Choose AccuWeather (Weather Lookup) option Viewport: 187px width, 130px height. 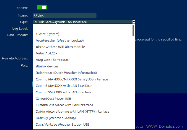[84, 40]
